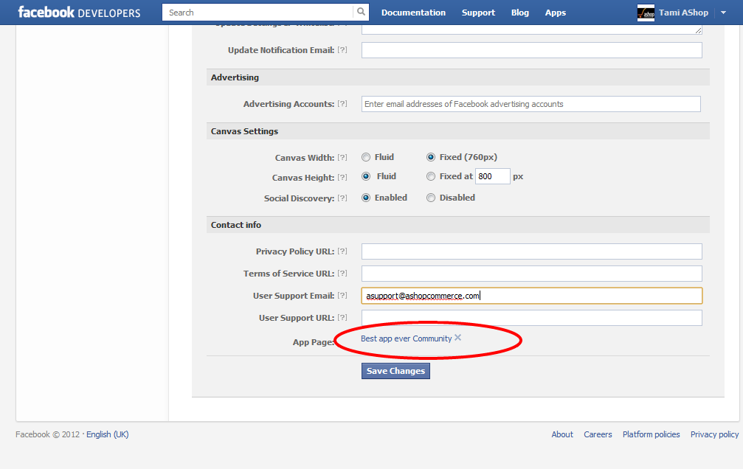Screen dimensions: 743x469
Task: Grab the textarea resize handle at top
Action: pos(699,30)
